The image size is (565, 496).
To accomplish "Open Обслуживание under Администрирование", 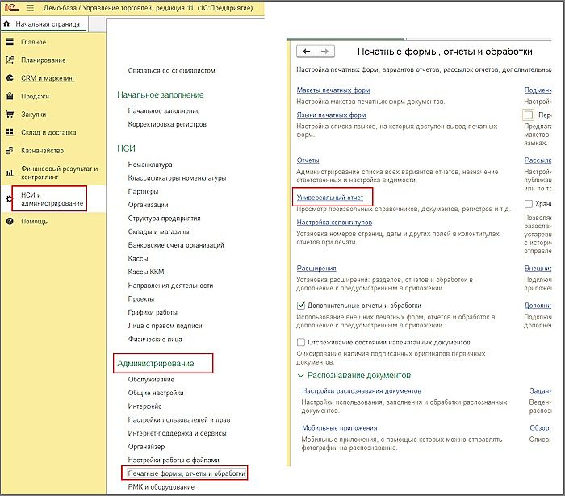I will point(151,379).
